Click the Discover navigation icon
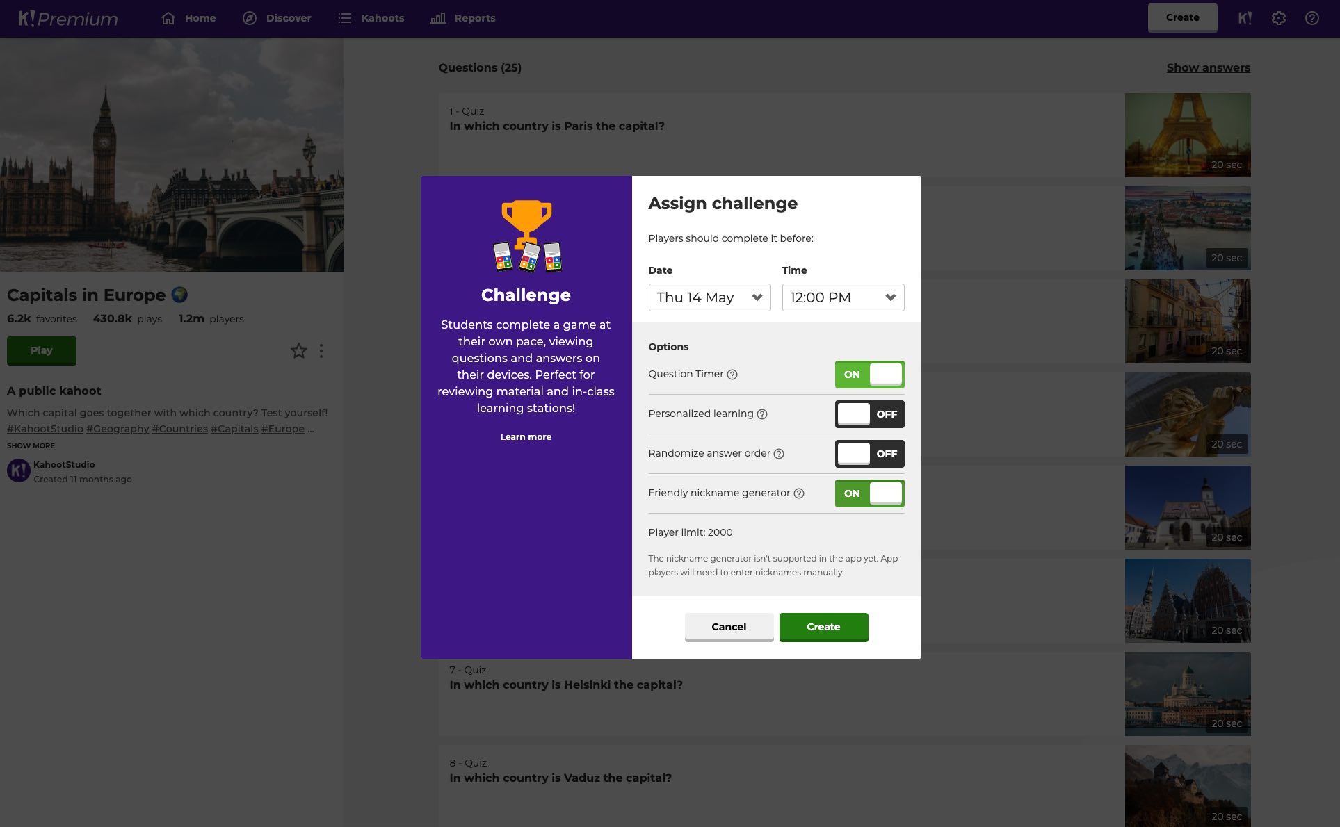Image resolution: width=1340 pixels, height=827 pixels. (x=249, y=18)
